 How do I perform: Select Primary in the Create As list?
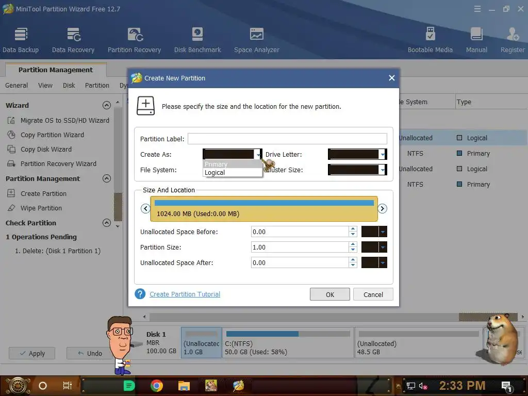click(233, 164)
